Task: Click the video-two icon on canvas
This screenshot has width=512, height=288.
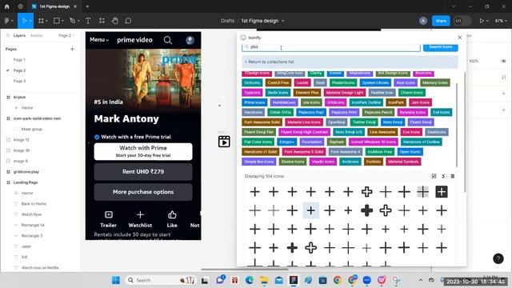Action: (224, 142)
